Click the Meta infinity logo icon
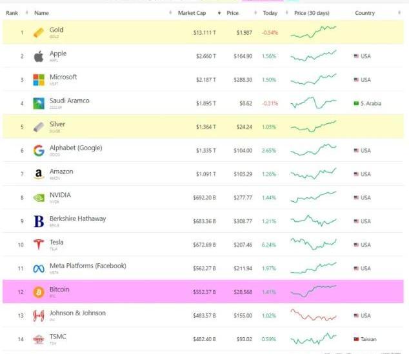The image size is (409, 354). 39,268
